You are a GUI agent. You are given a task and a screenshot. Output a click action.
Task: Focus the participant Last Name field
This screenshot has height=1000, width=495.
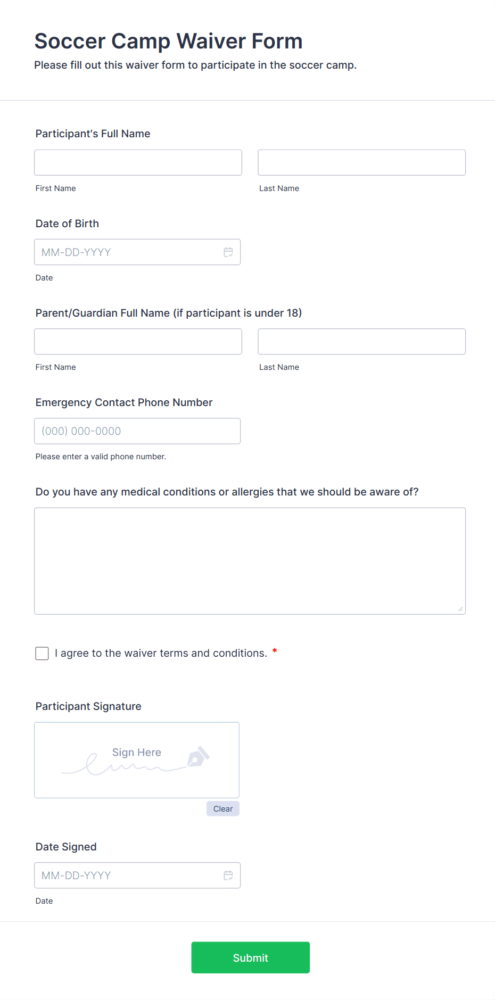pyautogui.click(x=361, y=162)
